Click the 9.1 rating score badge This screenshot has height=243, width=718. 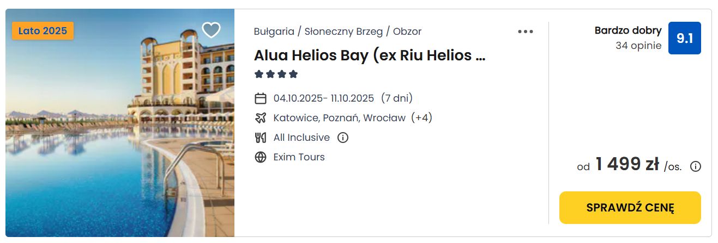point(684,38)
